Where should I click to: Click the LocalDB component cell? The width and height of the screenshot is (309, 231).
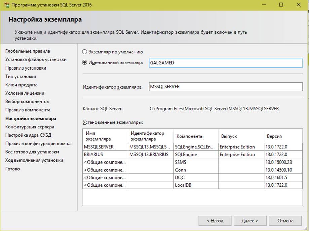click(x=196, y=185)
